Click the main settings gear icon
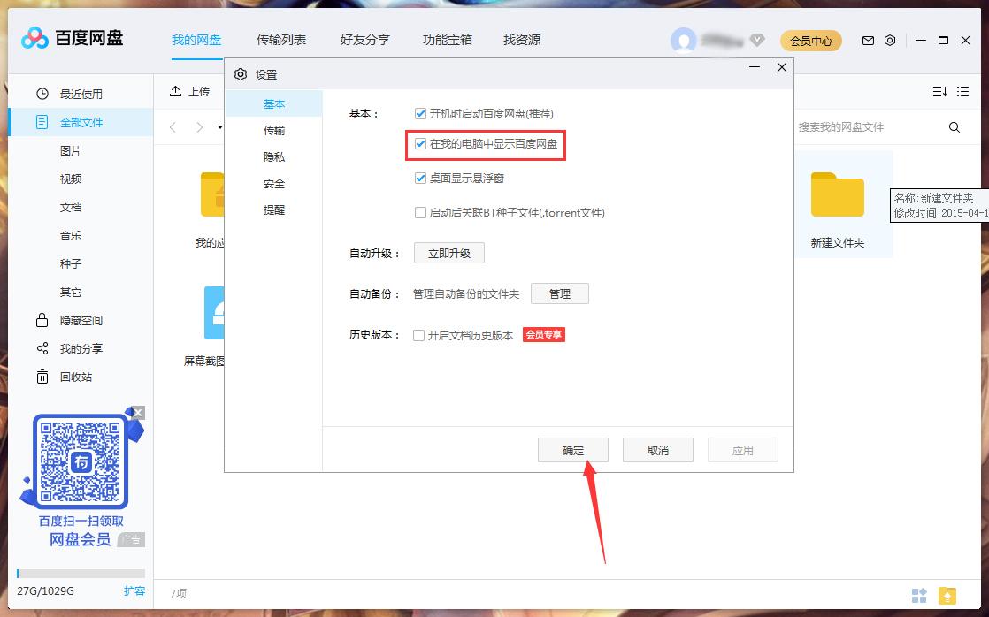The height and width of the screenshot is (617, 989). (889, 40)
